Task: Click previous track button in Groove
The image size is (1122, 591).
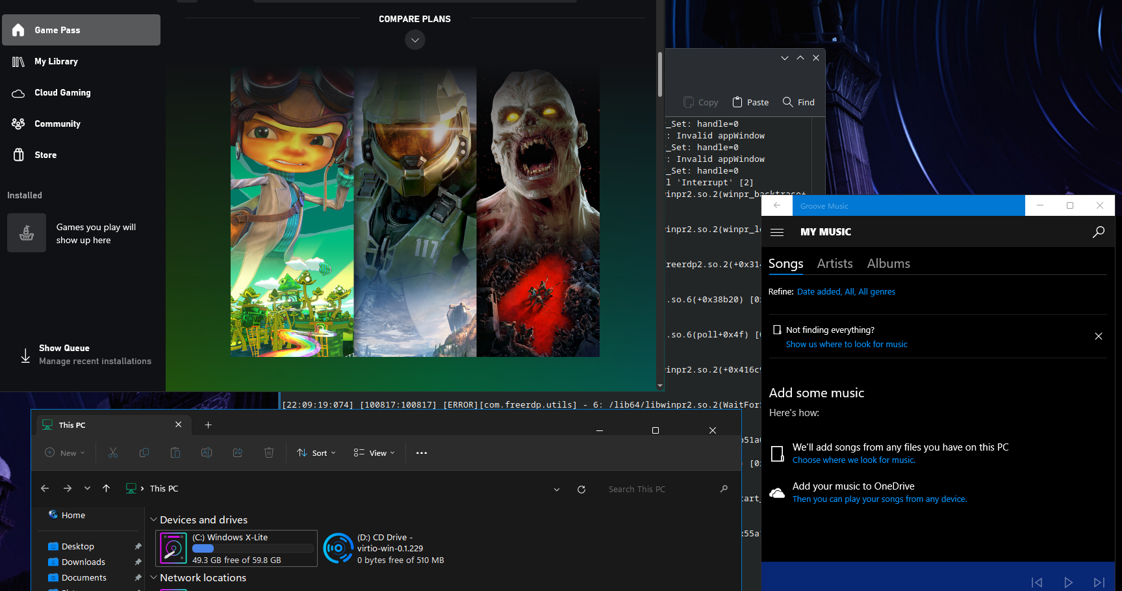Action: click(1037, 583)
